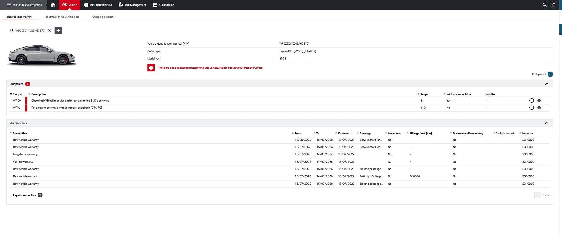The width and height of the screenshot is (562, 235).
Task: Click the campaigns count badge 2
Action: click(28, 84)
